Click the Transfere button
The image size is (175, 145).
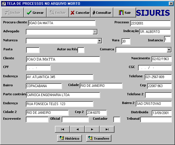(98, 138)
